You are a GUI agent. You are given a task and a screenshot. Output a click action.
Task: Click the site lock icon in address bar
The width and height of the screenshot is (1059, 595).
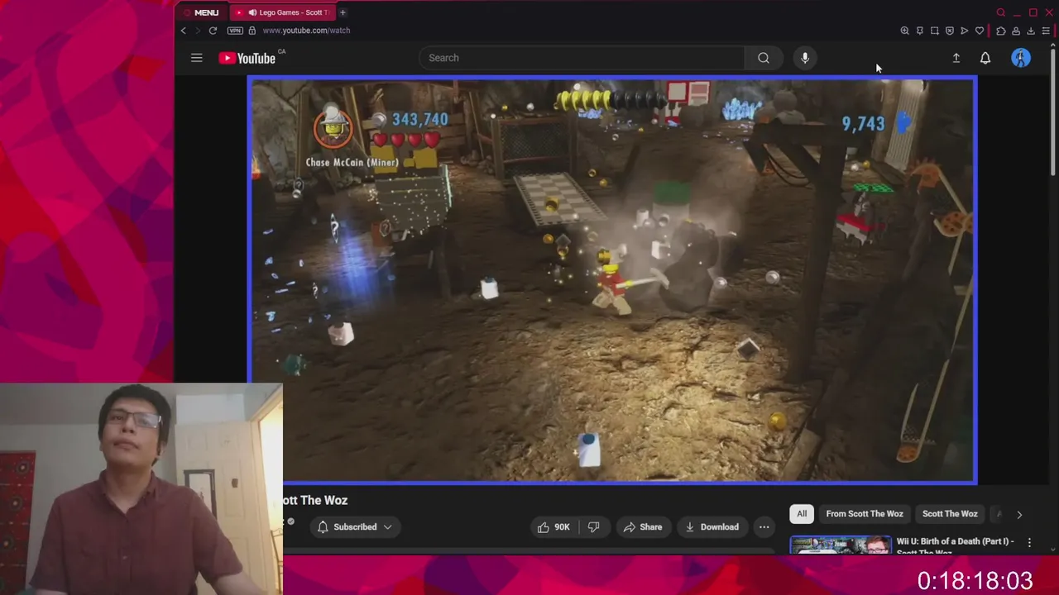[252, 31]
